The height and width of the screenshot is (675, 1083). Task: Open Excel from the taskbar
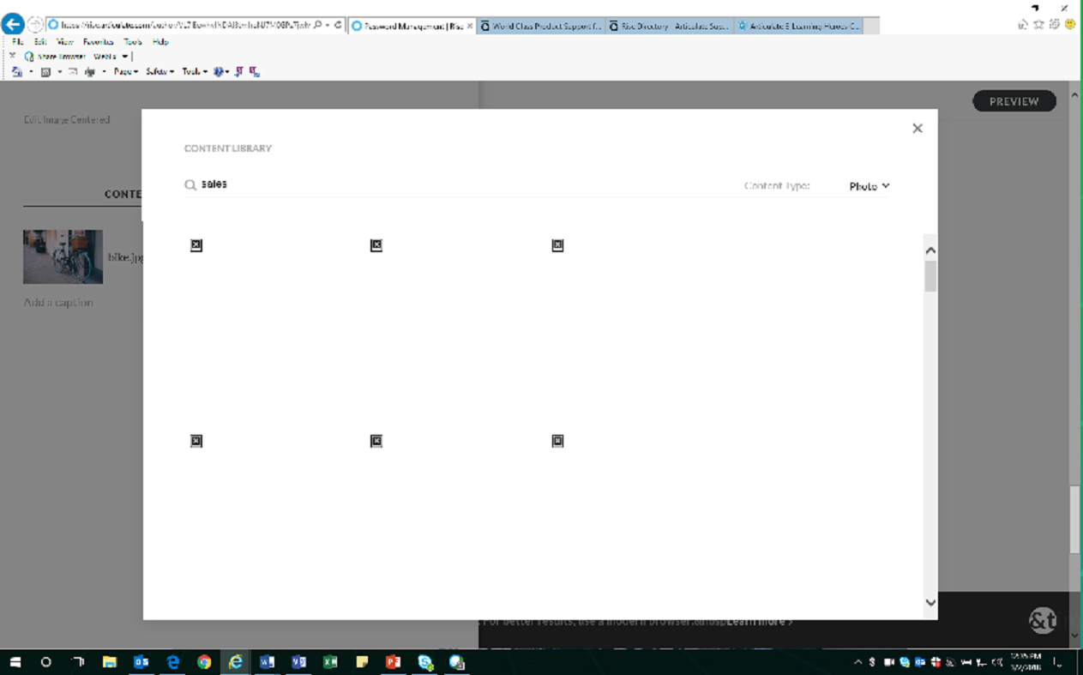pos(330,661)
